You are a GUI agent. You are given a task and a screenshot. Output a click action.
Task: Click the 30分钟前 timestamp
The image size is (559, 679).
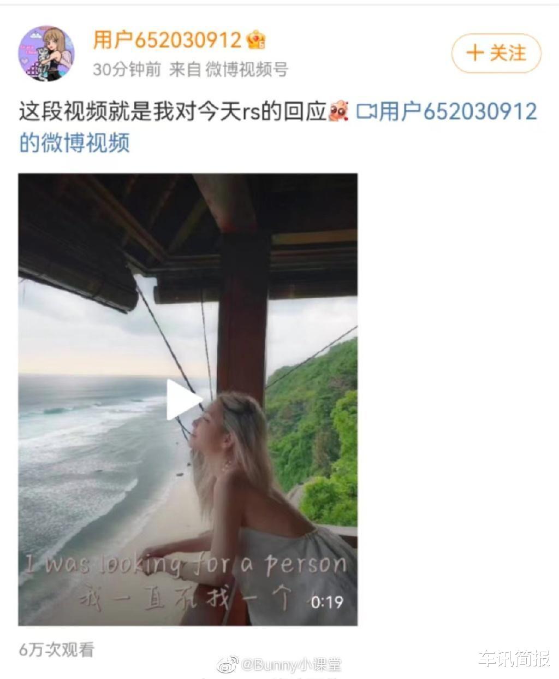[x=127, y=69]
